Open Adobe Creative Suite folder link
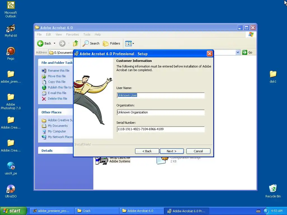Viewport: 287px width, 215px height. (x=57, y=120)
